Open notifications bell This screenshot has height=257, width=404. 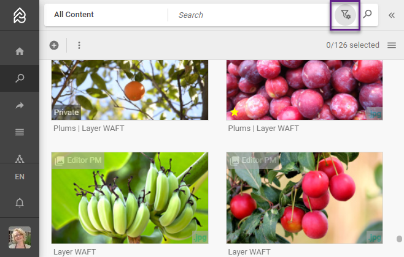(20, 203)
